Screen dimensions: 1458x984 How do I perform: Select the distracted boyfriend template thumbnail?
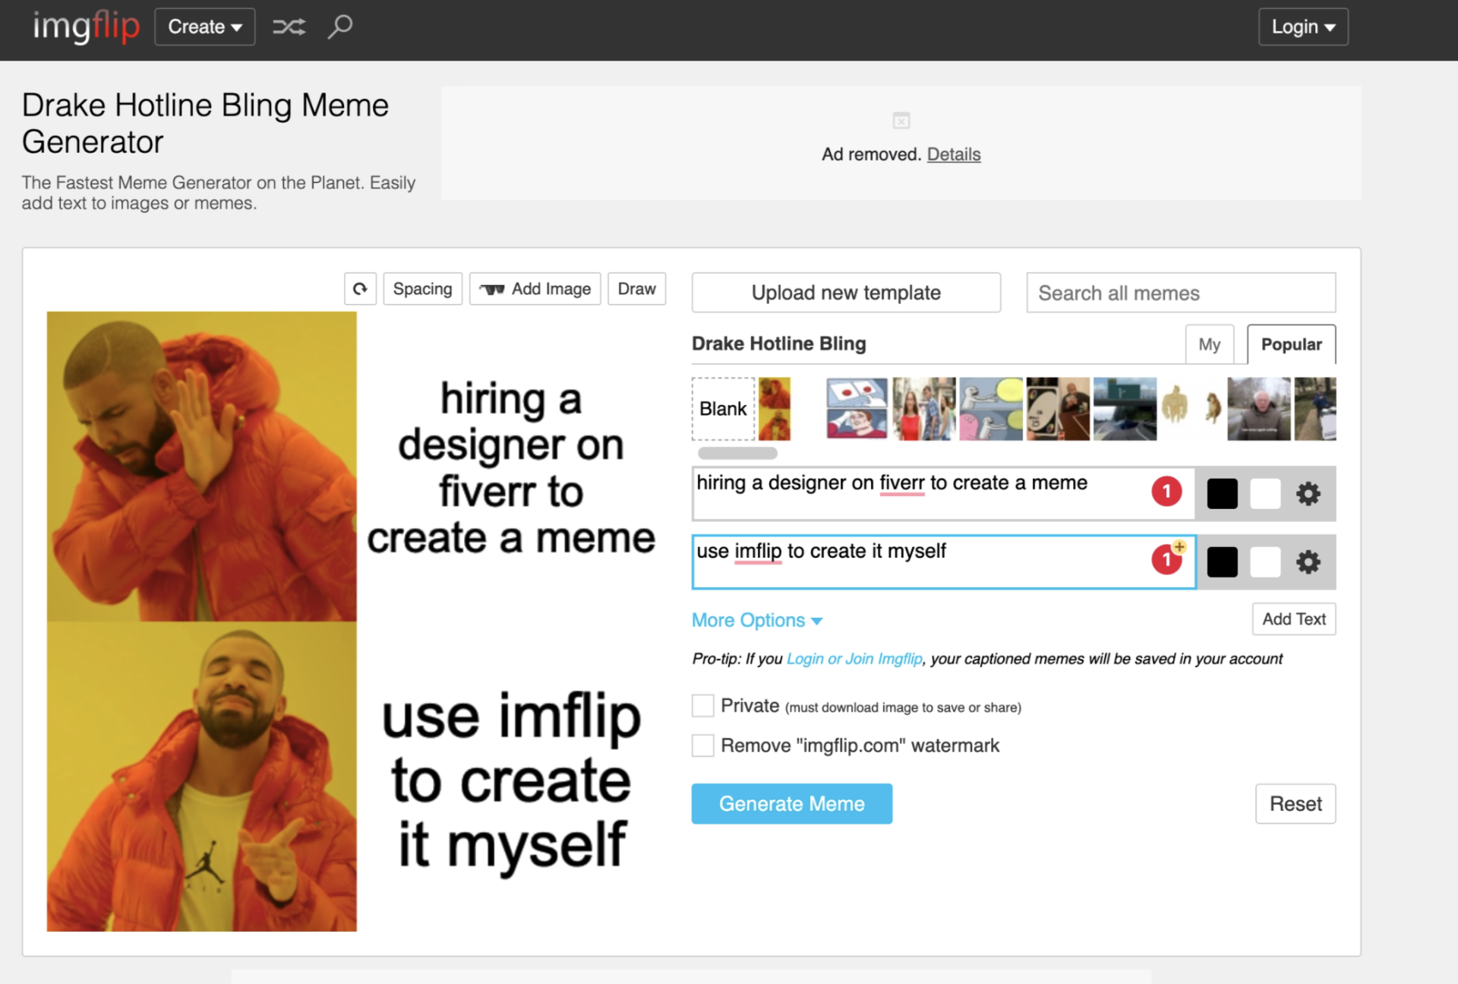pyautogui.click(x=924, y=409)
